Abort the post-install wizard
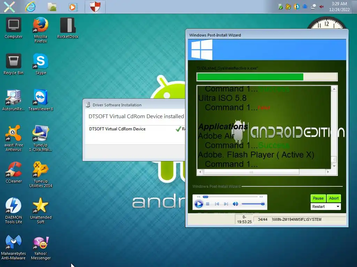This screenshot has height=267, width=357. (x=334, y=198)
